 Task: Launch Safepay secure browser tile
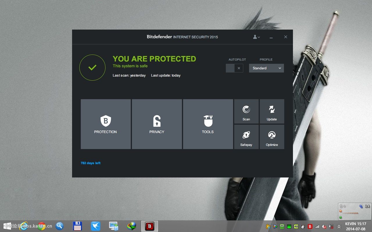point(246,137)
